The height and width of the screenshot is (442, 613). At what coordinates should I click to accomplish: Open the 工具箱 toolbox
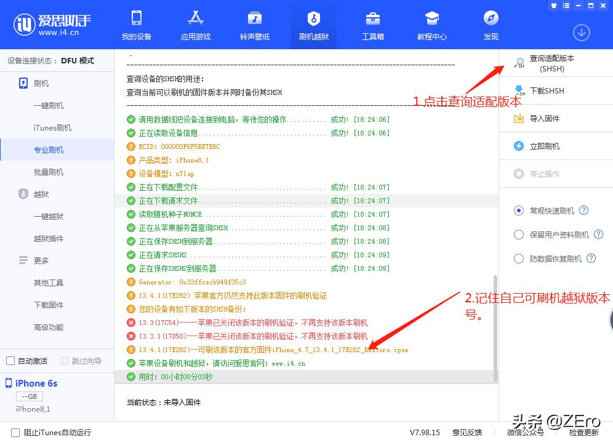tap(372, 25)
